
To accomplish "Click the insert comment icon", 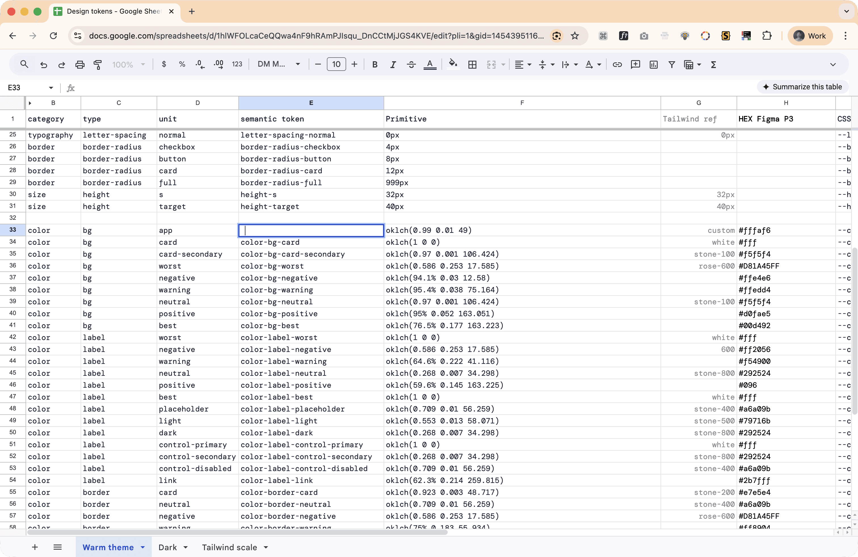I will (x=635, y=64).
